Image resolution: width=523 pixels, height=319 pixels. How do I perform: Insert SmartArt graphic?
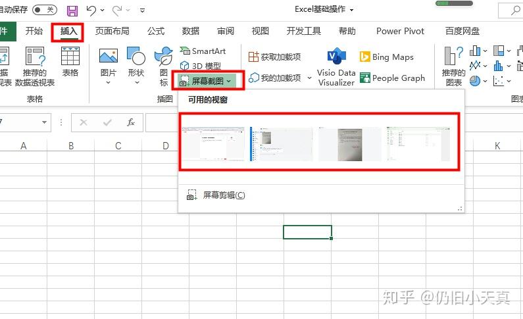(203, 51)
